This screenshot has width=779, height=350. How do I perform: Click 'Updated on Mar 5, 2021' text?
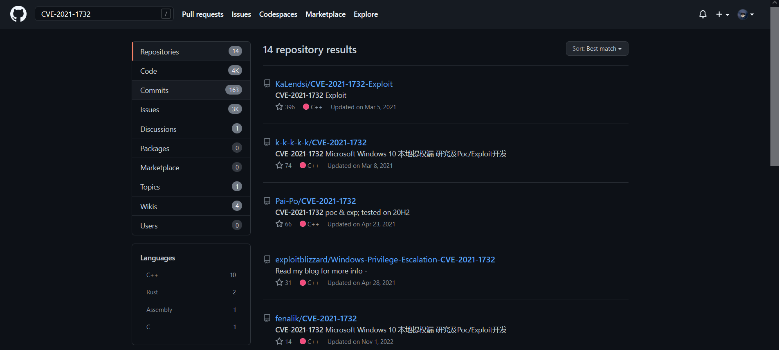363,107
